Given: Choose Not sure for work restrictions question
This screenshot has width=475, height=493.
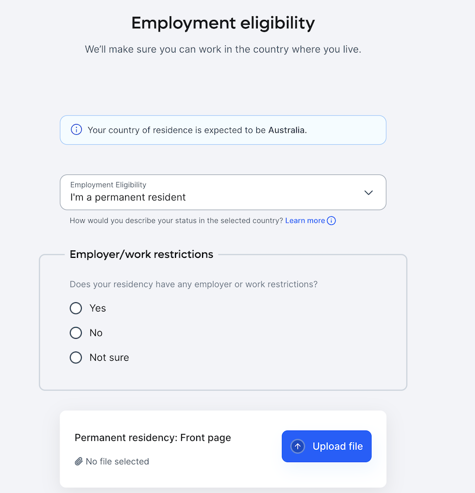Looking at the screenshot, I should click(x=76, y=357).
